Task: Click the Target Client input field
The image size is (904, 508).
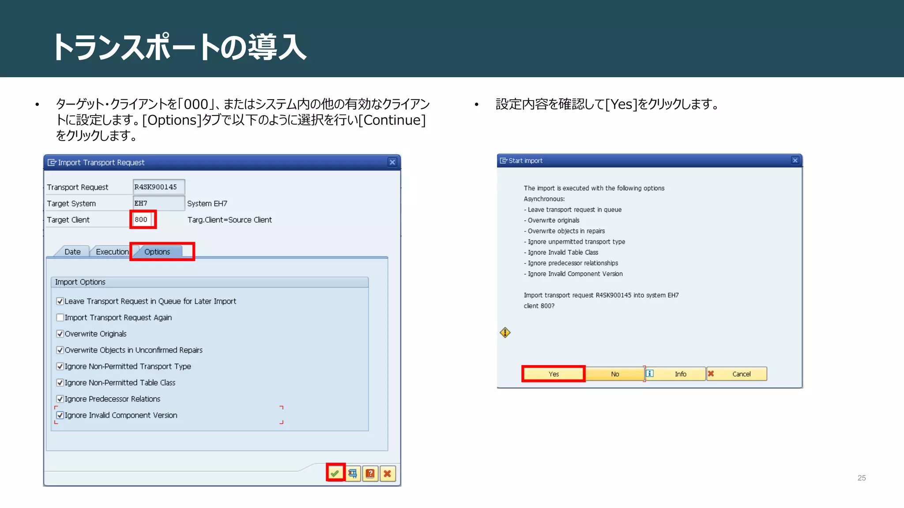Action: pos(142,220)
